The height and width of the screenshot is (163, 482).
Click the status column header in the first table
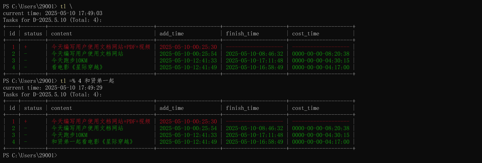(33, 34)
